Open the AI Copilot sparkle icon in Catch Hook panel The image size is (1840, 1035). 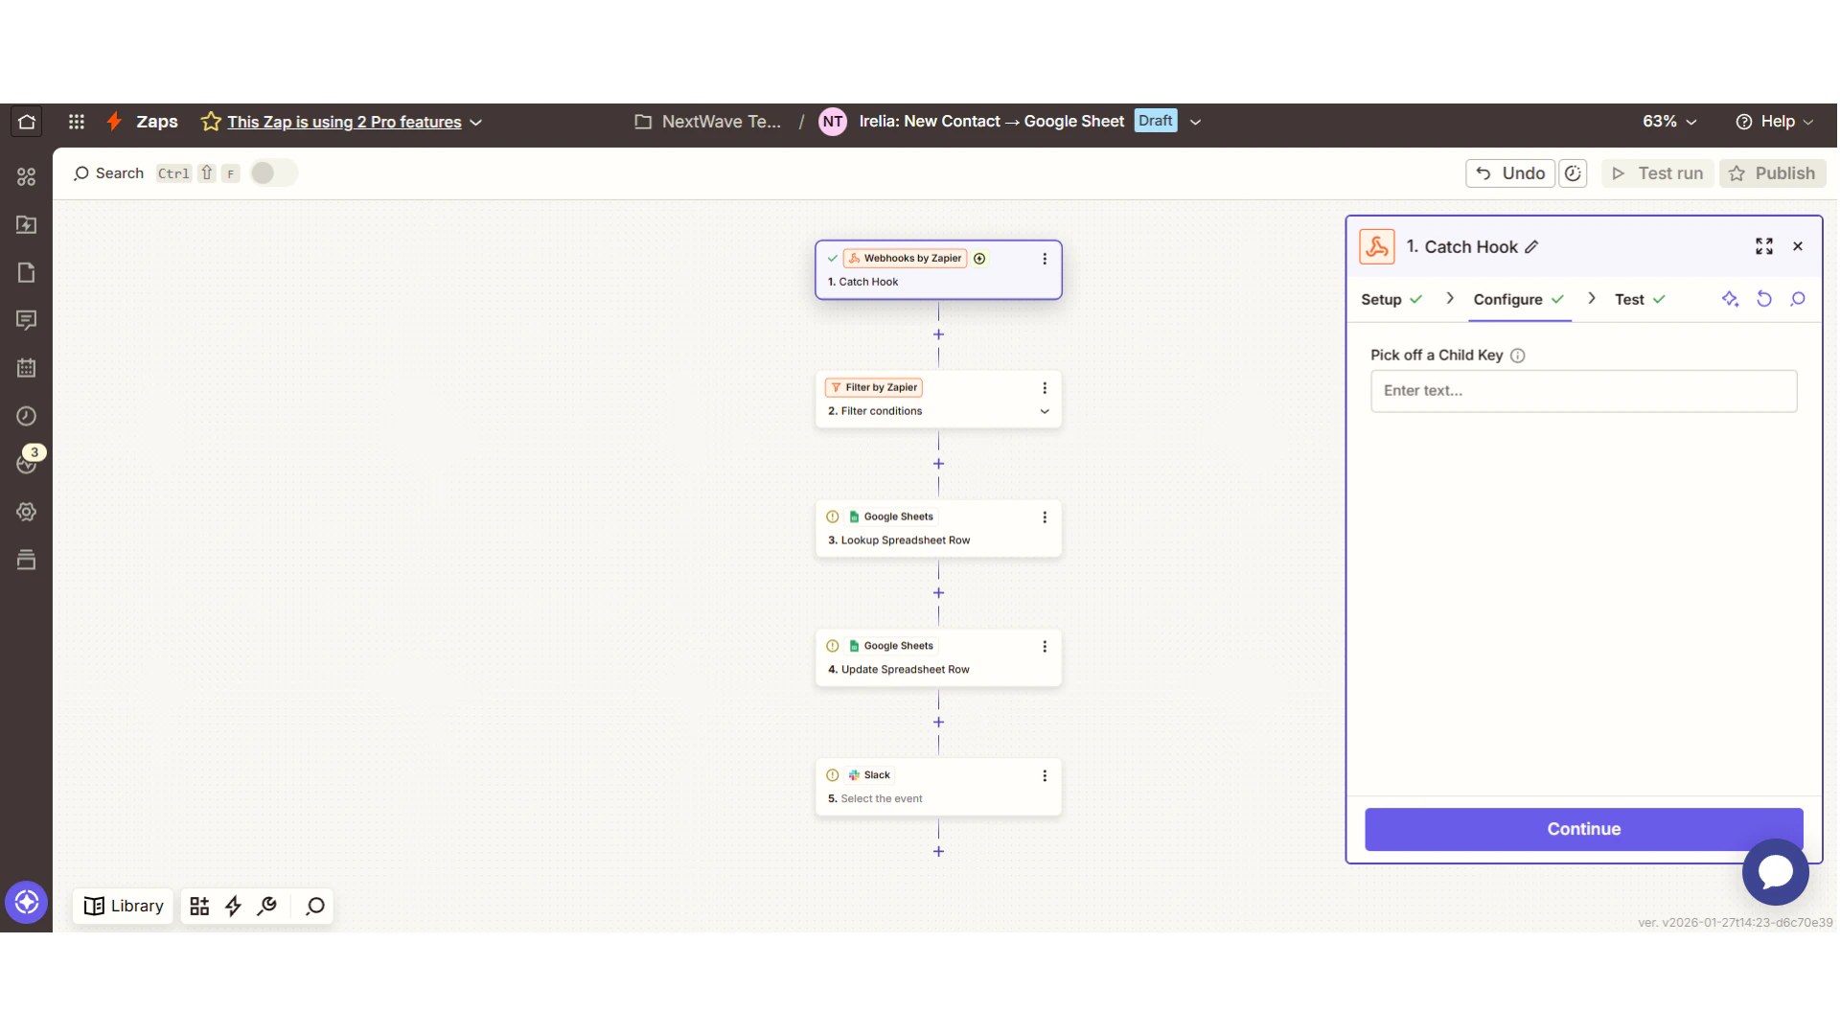click(1731, 299)
